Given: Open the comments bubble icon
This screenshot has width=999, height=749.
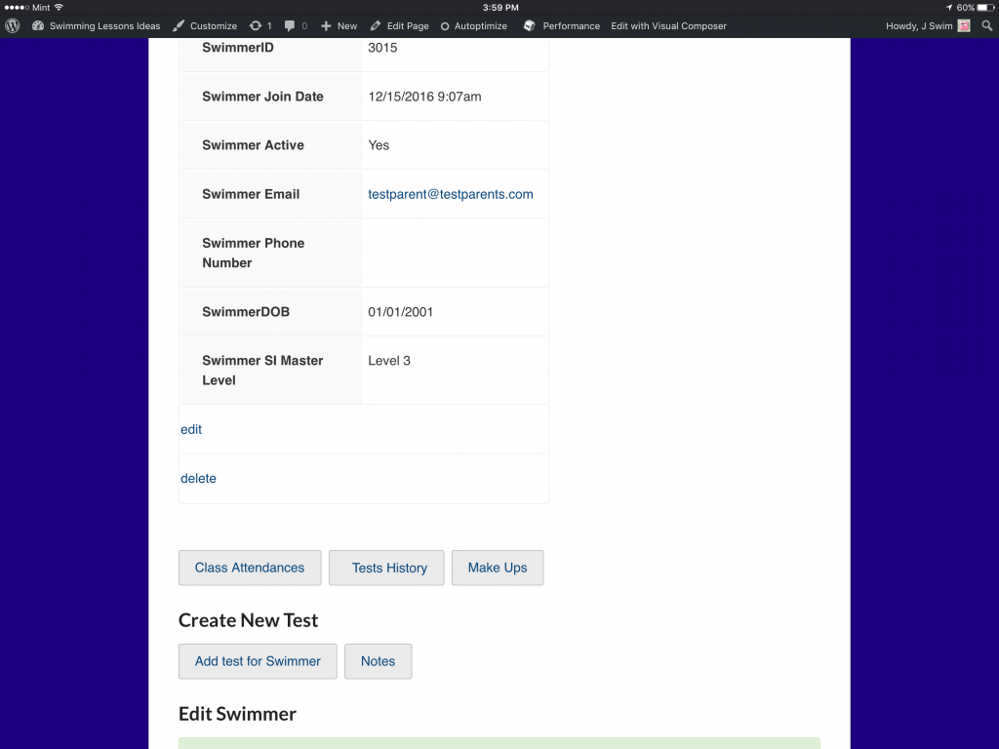Looking at the screenshot, I should tap(289, 26).
